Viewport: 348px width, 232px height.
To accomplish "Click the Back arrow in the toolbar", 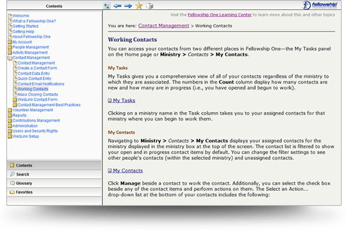I will pos(117,6).
